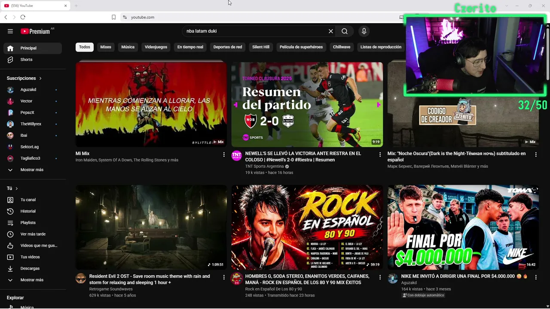Click the magnifying glass search button
Screen dimensions: 550x309
point(345,31)
